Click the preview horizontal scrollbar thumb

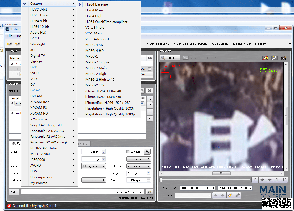(x=221, y=173)
